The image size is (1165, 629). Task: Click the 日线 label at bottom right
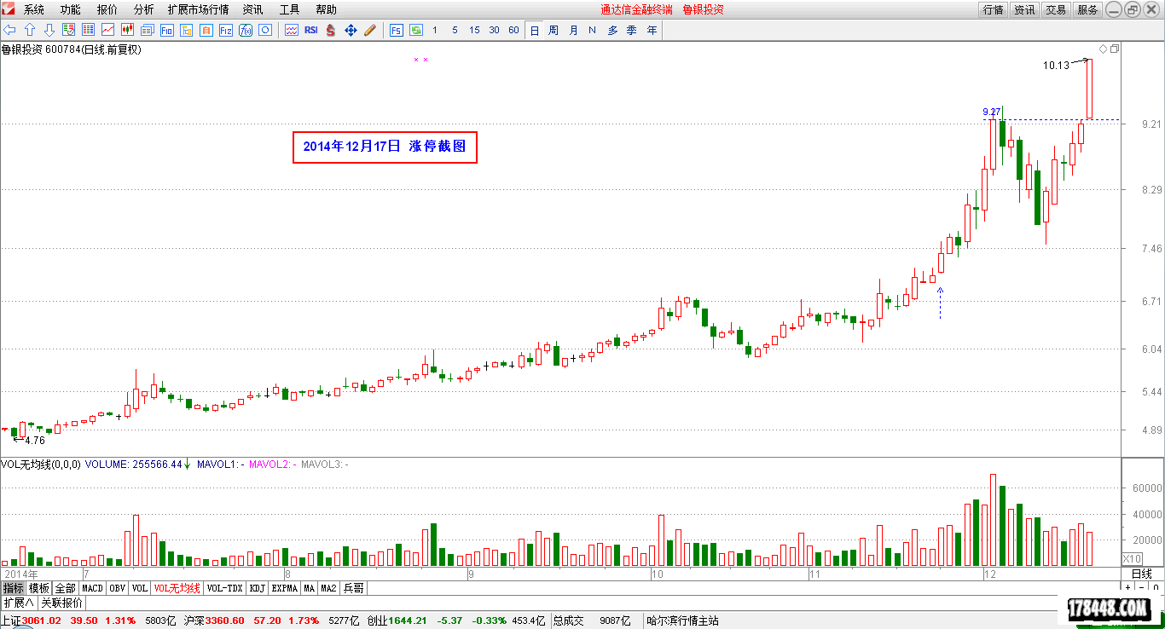point(1141,574)
